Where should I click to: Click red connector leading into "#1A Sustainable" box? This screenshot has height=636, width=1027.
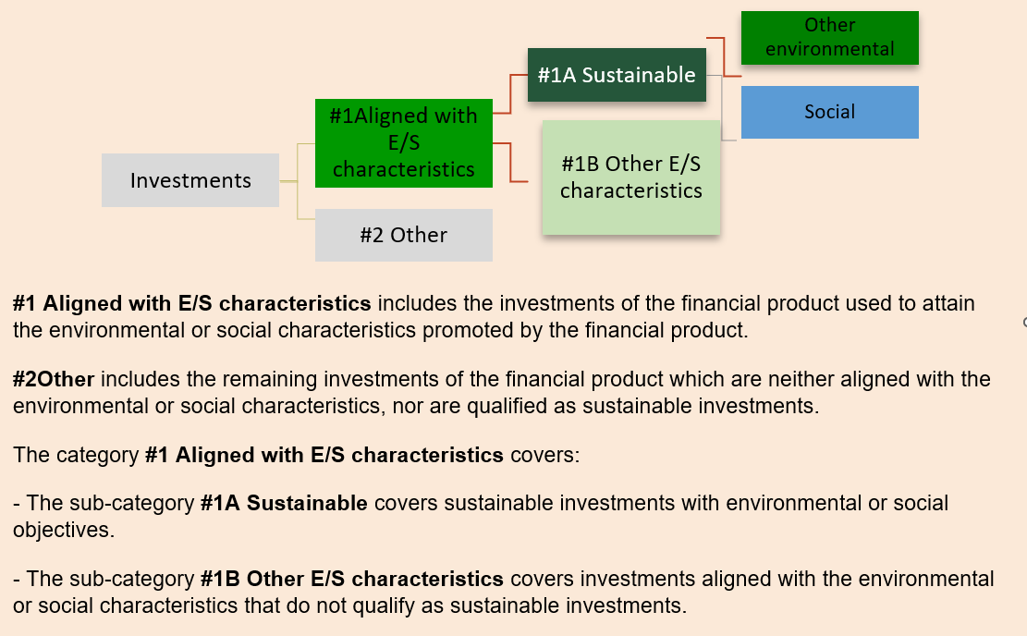click(511, 94)
